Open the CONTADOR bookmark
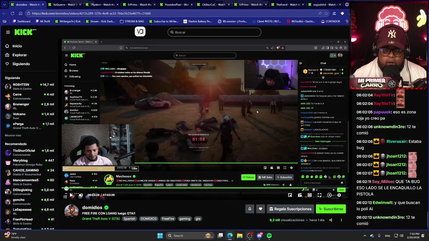429x241 pixels. (330, 21)
